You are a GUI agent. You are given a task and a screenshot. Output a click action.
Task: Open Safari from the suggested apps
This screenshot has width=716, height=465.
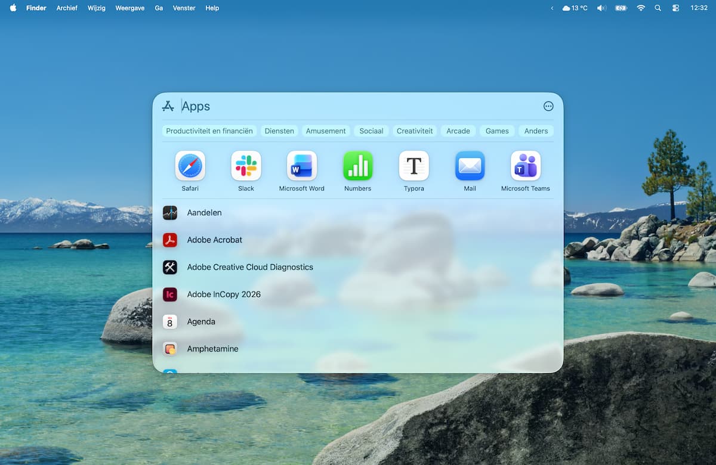point(190,166)
